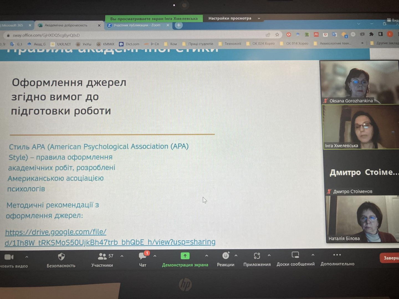The height and width of the screenshot is (299, 399).
Task: Click the red End (Завершить) meeting button
Action: click(x=390, y=258)
